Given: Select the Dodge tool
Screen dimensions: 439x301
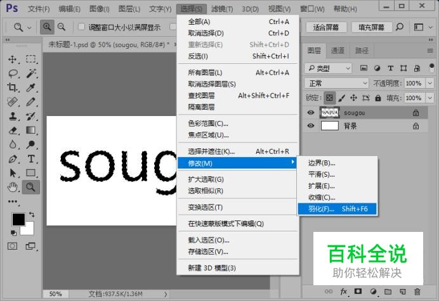Looking at the screenshot, I should [x=31, y=144].
